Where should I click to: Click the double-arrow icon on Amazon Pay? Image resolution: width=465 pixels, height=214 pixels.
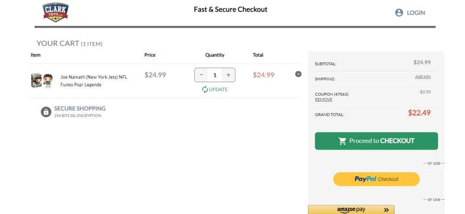point(386,210)
